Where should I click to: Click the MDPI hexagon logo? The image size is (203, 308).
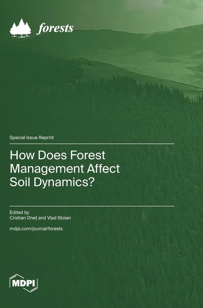(23, 283)
